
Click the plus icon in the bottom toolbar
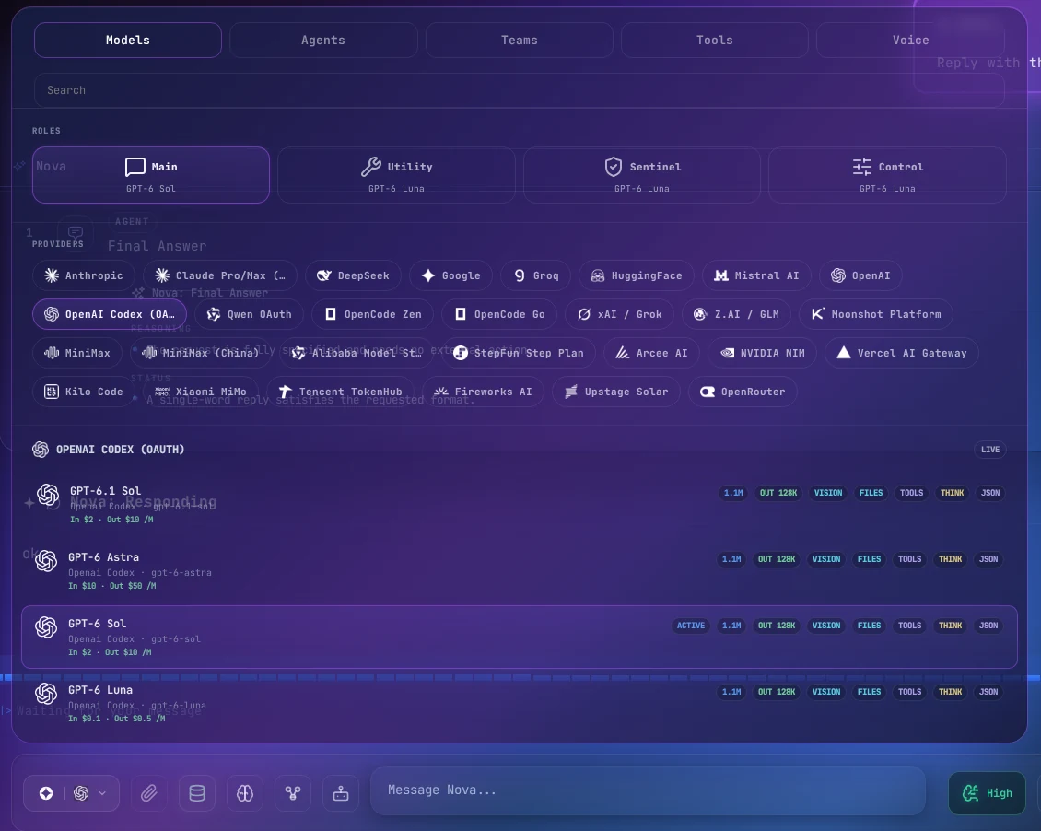click(x=46, y=793)
